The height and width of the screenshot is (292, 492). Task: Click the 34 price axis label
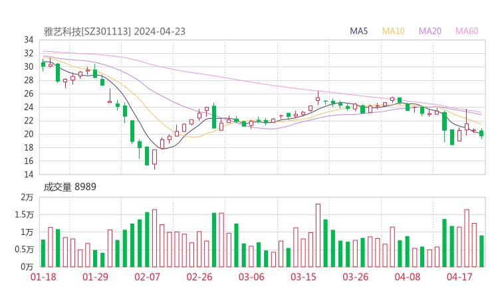pos(29,40)
